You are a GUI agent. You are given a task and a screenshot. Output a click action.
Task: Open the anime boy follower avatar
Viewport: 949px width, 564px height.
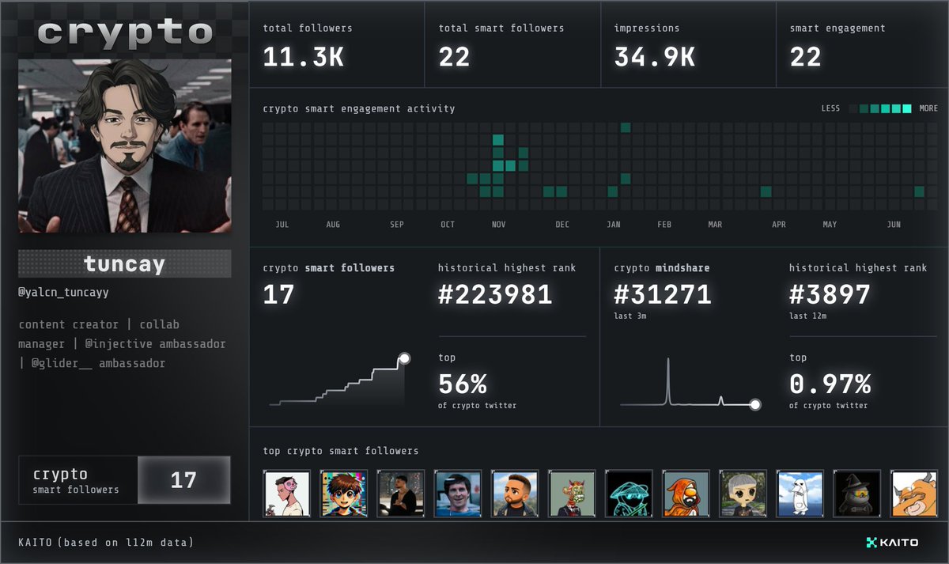coord(343,494)
